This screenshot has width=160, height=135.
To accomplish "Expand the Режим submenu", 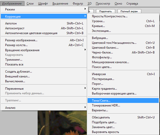I will click(44, 9).
